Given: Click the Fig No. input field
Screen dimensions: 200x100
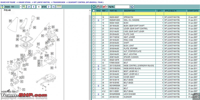Looking at the screenshot, I should 122,7.
